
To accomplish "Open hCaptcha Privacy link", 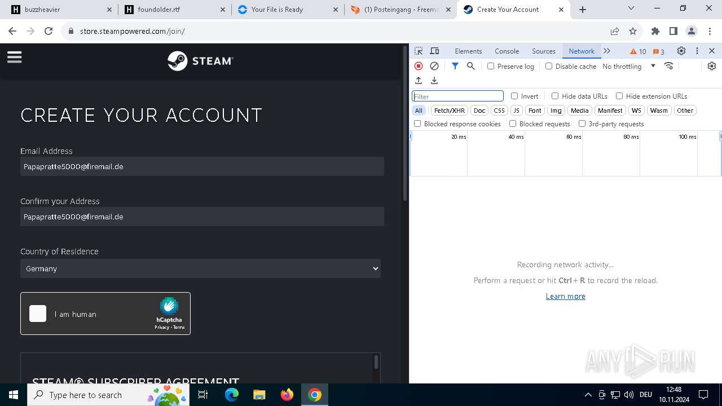I will pos(161,327).
